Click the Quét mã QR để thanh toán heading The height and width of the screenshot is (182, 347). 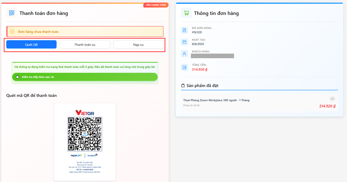[32, 95]
